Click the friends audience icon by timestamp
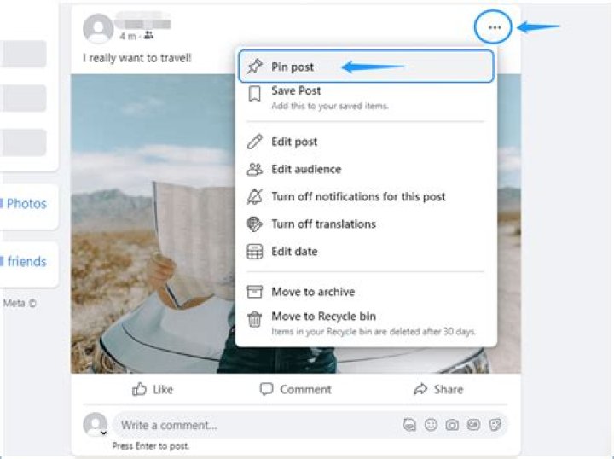Image resolution: width=614 pixels, height=459 pixels. point(148,36)
